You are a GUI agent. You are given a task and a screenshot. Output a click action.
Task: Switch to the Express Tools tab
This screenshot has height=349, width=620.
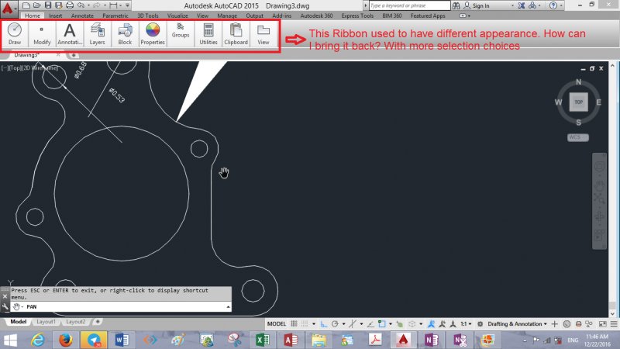(x=357, y=16)
